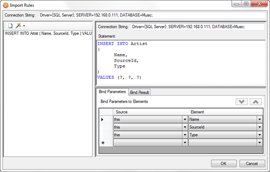Click the Source column header
Image resolution: width=270 pixels, height=172 pixels.
[x=150, y=112]
